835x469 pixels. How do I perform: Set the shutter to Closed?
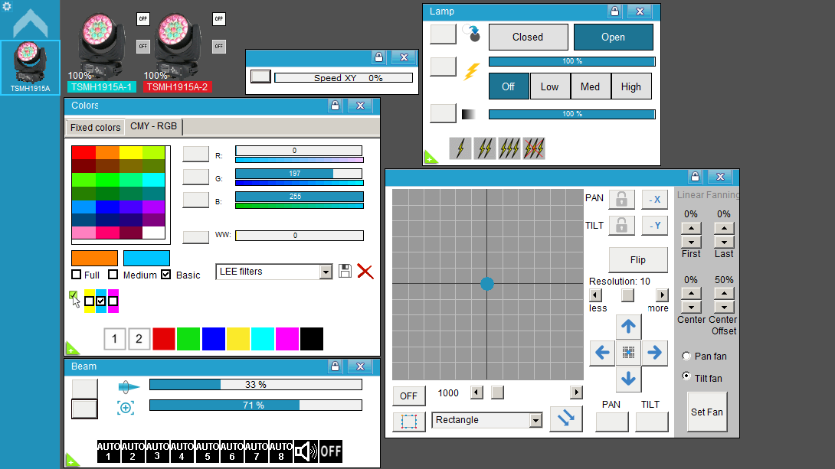[x=528, y=37]
